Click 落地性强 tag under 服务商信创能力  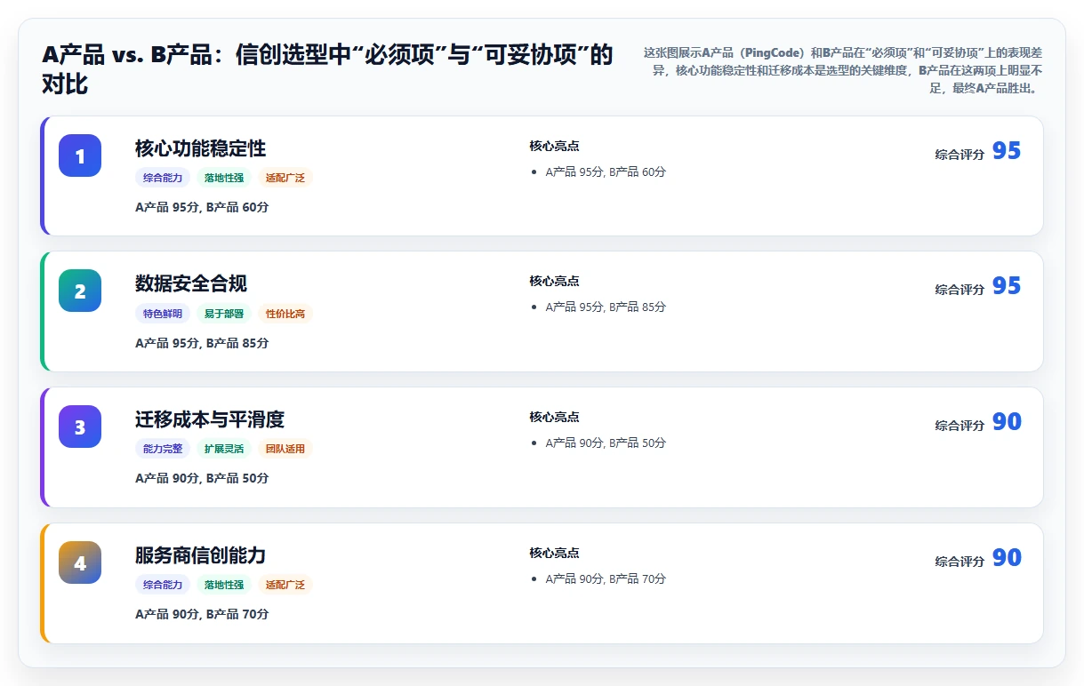point(224,585)
